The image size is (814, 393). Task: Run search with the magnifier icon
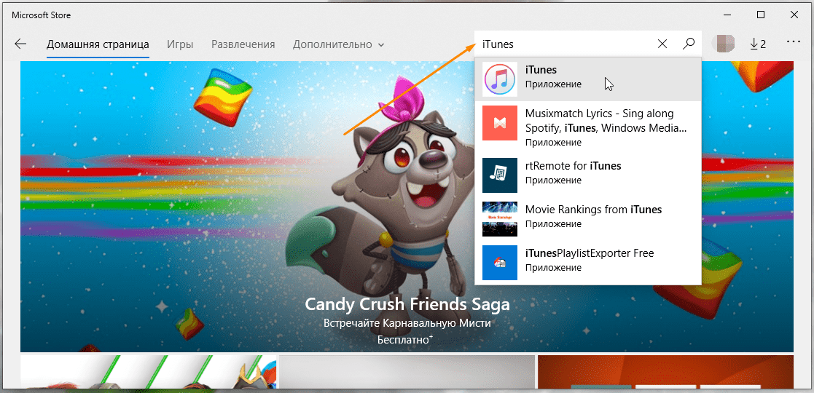click(689, 44)
